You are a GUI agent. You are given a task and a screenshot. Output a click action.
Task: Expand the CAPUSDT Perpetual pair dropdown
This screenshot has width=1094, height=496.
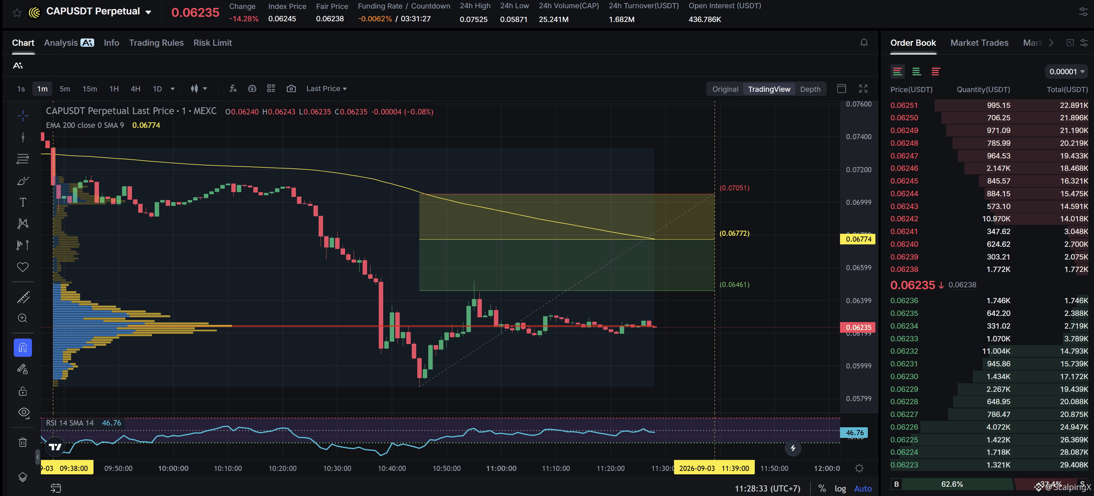coord(148,12)
